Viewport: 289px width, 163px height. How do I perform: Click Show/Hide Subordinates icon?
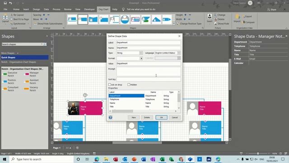(x=35, y=24)
